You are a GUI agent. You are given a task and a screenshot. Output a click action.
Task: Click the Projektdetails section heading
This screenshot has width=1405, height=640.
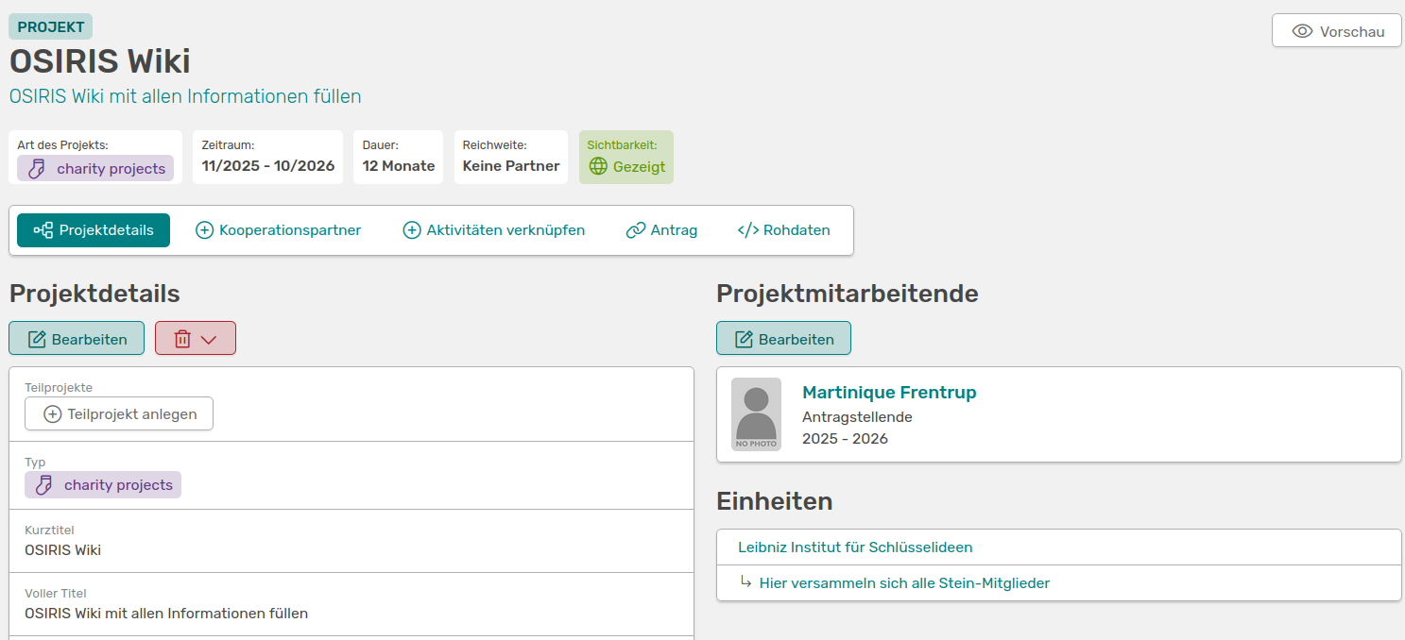(94, 294)
